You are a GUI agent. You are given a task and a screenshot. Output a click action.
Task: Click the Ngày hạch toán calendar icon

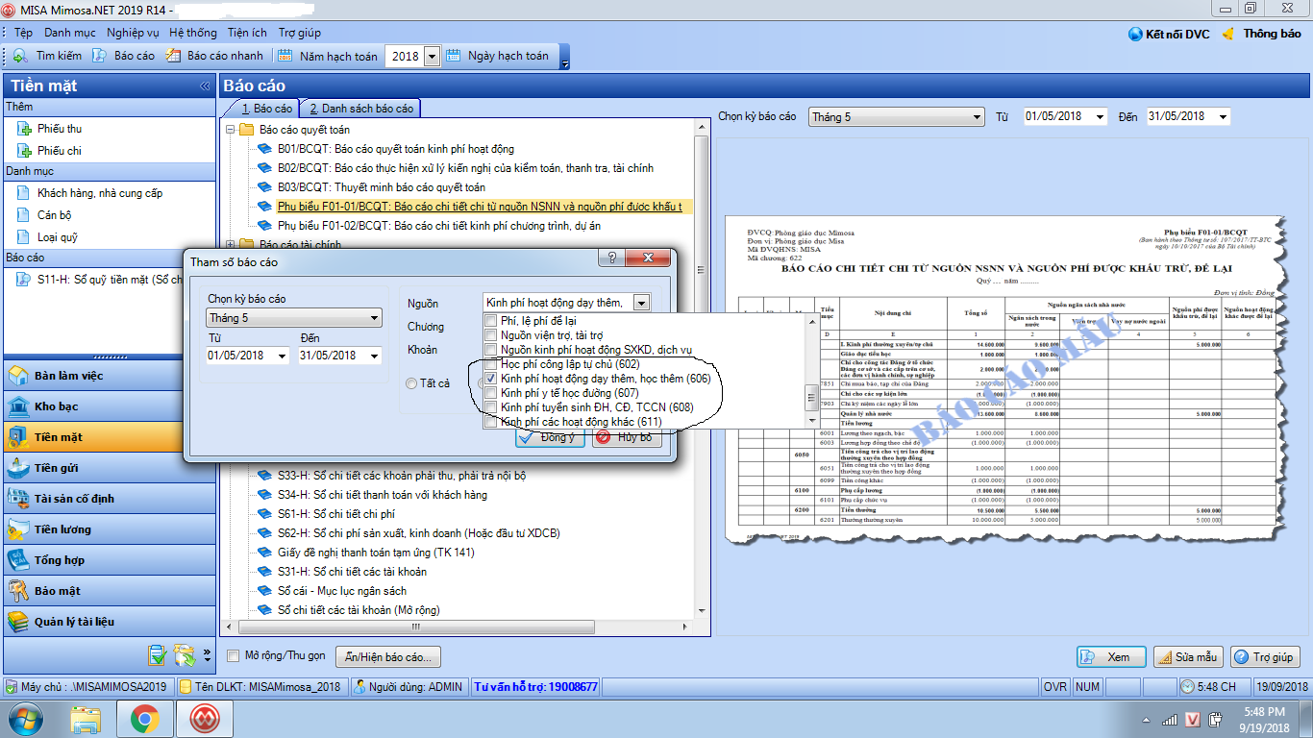tap(454, 56)
